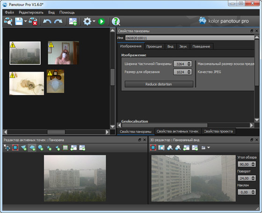The height and width of the screenshot is (213, 262).
Task: Select the highlighted polygon hotspot add tool
Action: point(32,147)
